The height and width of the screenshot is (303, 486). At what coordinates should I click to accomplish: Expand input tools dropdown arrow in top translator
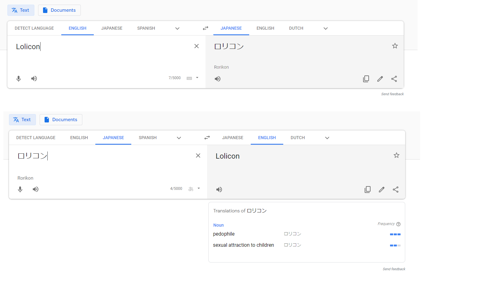pos(197,78)
